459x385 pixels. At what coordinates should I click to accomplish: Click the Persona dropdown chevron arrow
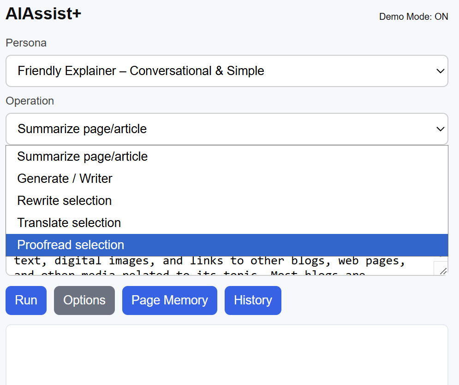point(440,71)
